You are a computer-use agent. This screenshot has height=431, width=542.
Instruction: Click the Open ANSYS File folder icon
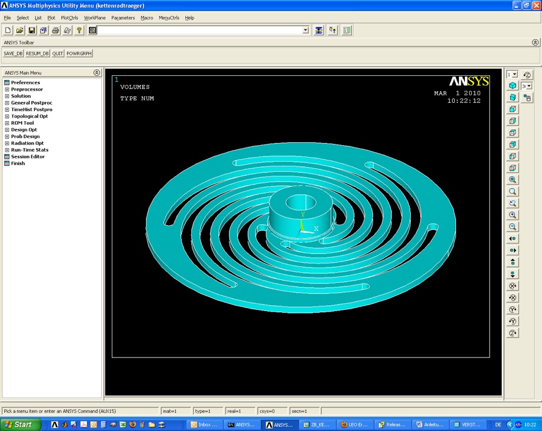(19, 31)
